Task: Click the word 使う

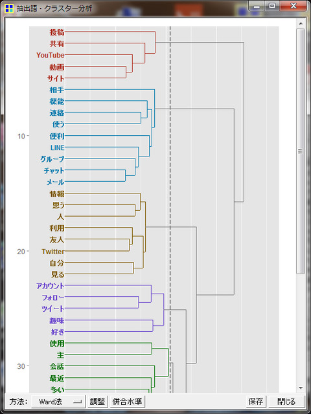Action: (x=58, y=124)
